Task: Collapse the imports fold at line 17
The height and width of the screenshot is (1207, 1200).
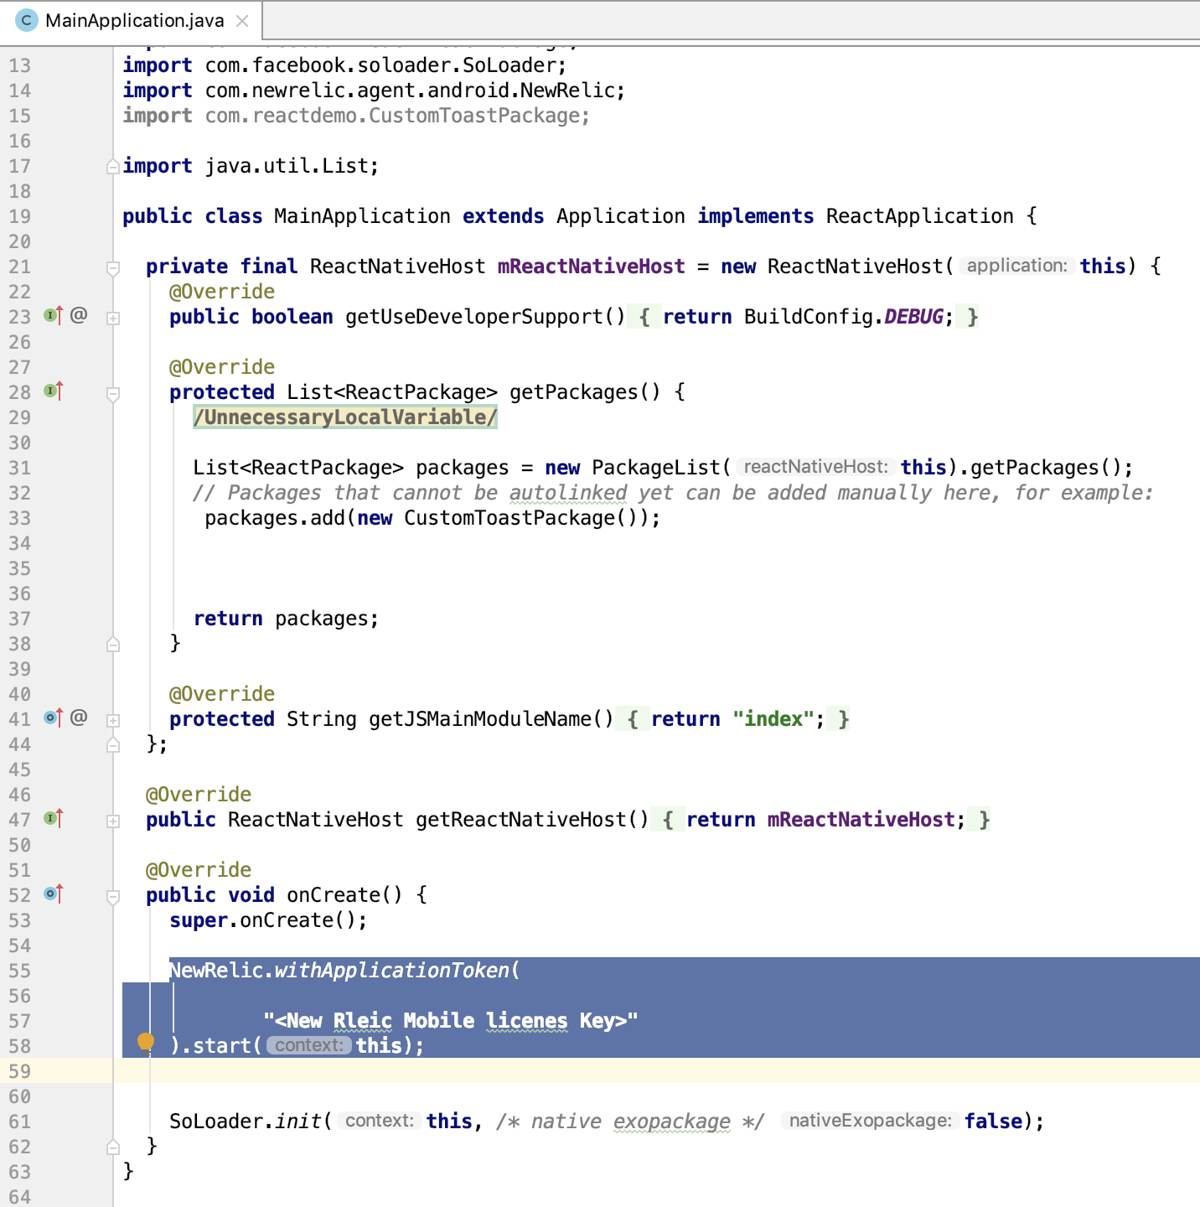Action: [113, 167]
